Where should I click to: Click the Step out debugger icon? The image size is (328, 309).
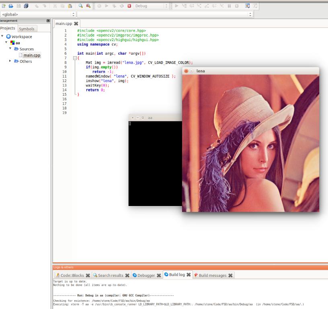click(x=207, y=6)
